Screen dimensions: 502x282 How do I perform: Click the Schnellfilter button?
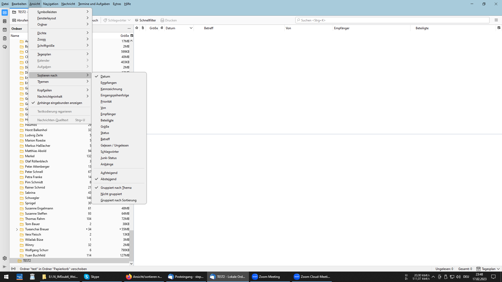click(x=145, y=20)
